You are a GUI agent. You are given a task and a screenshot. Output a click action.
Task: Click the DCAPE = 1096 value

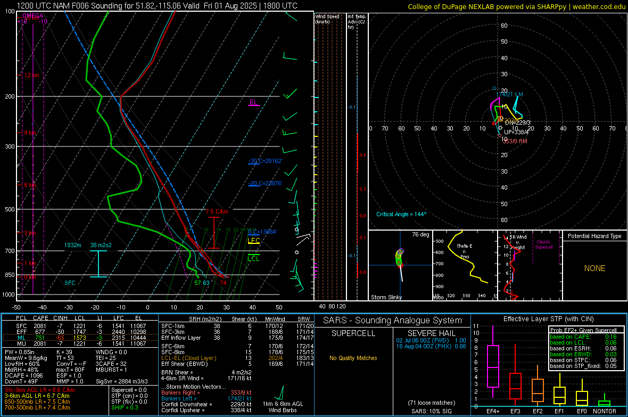[23, 375]
